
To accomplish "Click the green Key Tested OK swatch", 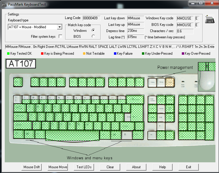I will tap(8, 54).
